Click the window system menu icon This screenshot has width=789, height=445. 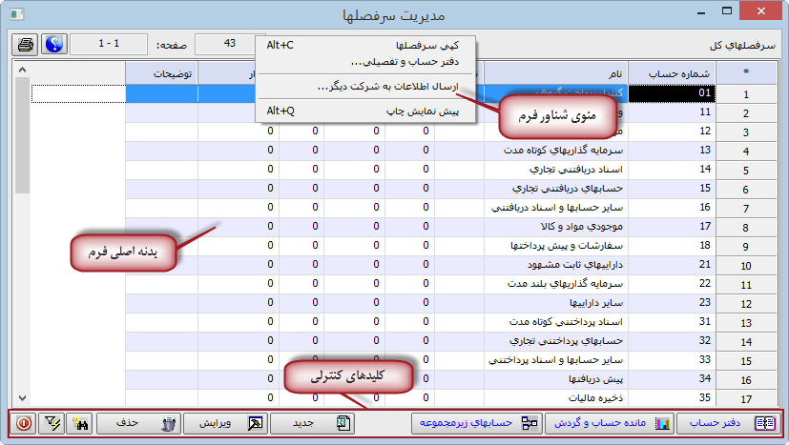coord(18,15)
